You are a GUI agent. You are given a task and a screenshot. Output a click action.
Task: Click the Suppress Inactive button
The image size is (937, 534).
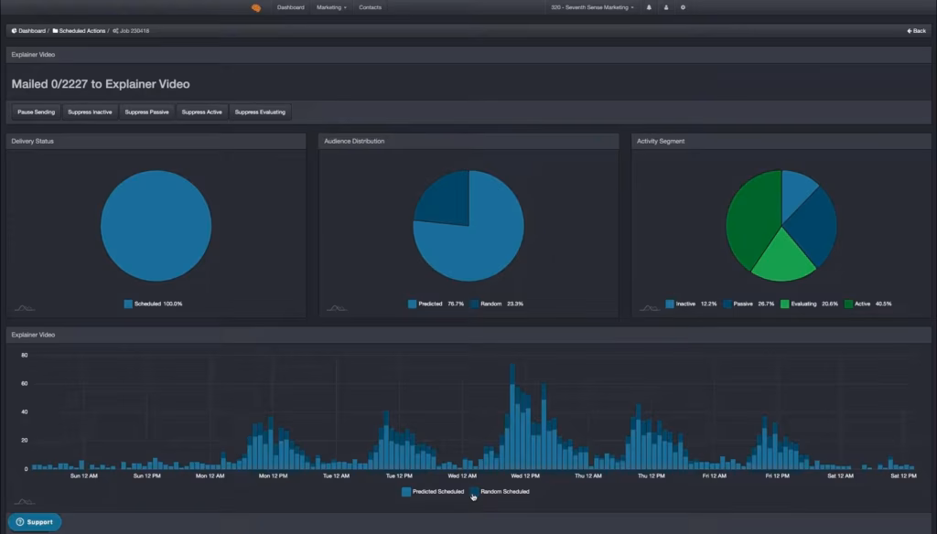tap(91, 112)
